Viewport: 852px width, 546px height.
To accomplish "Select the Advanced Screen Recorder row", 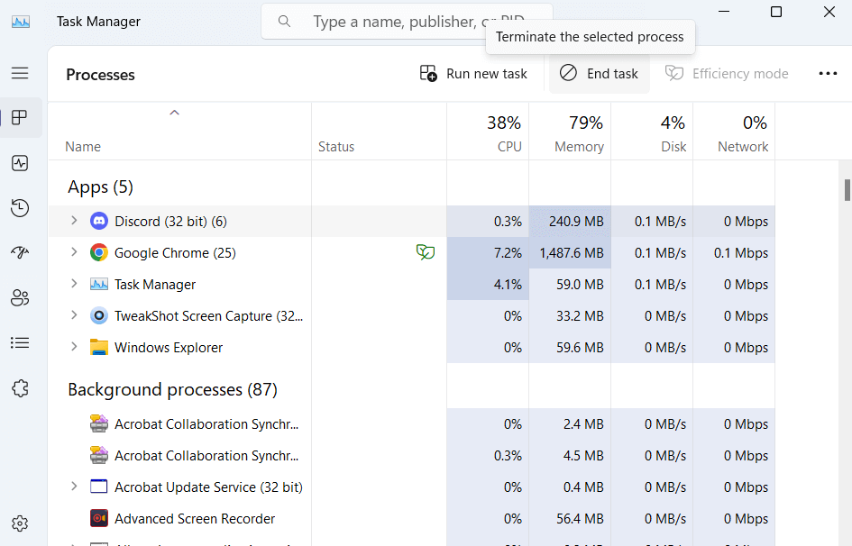I will coord(411,518).
